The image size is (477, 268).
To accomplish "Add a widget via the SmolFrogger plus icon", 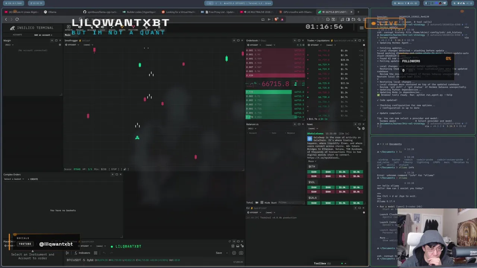I will [234, 40].
